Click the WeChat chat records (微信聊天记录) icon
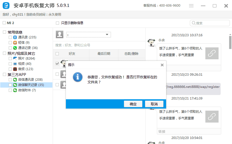This screenshot has width=232, height=144. pyautogui.click(x=15, y=85)
